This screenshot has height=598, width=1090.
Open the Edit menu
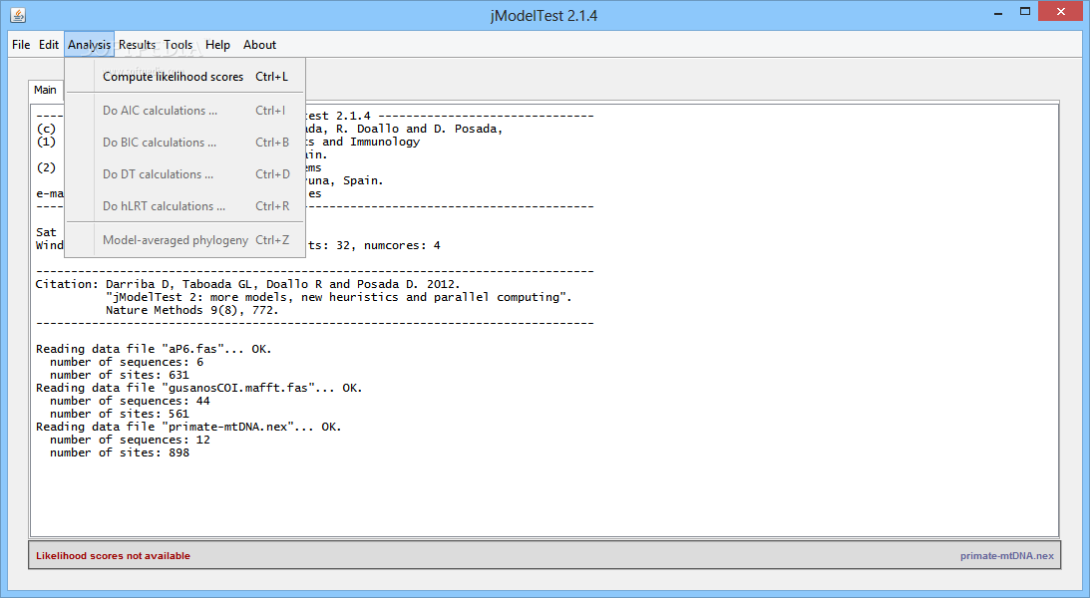pyautogui.click(x=49, y=45)
